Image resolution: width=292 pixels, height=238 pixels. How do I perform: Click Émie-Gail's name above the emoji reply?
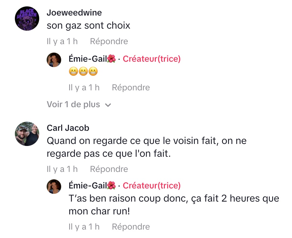click(x=88, y=59)
